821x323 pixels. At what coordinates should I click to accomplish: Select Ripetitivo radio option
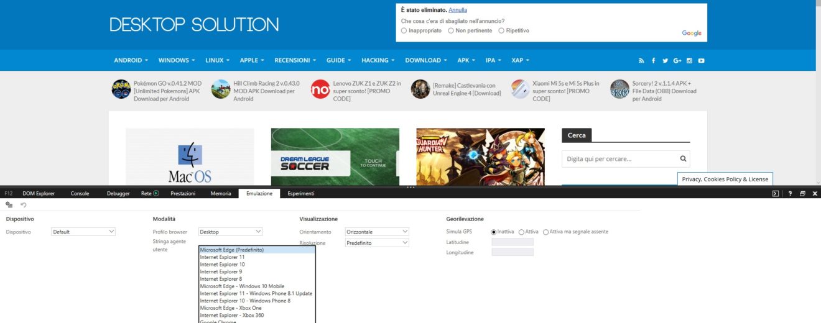tap(501, 30)
